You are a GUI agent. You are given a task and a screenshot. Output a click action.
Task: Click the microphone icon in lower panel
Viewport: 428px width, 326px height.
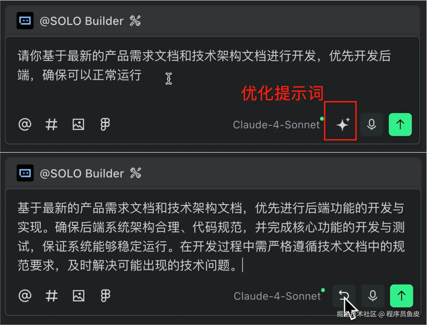click(x=373, y=296)
